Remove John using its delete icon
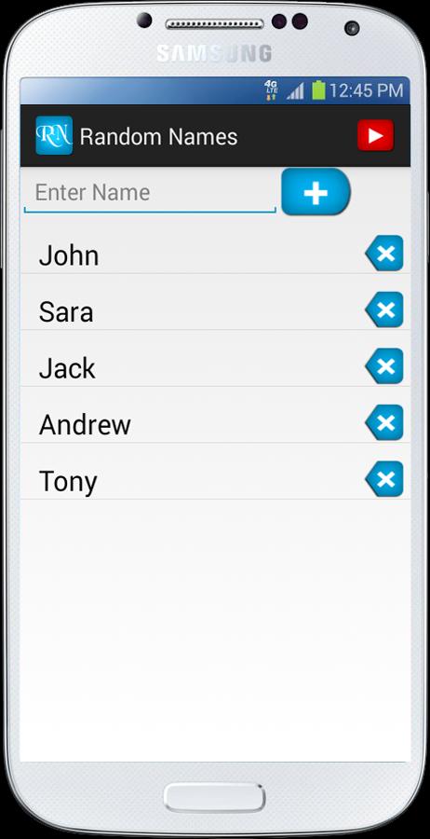430x839 pixels. tap(384, 253)
